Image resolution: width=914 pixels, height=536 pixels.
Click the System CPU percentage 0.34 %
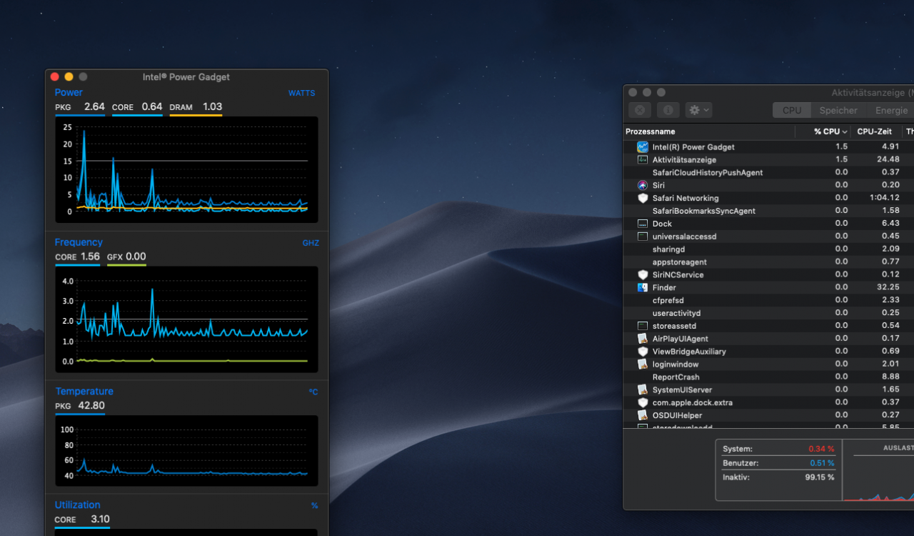click(821, 449)
